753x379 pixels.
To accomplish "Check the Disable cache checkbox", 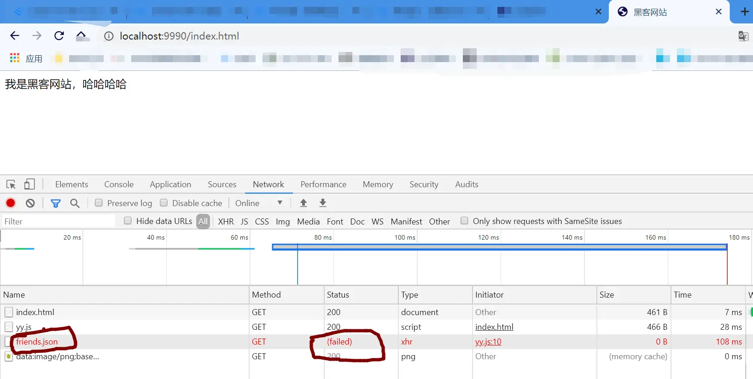I will (x=163, y=203).
